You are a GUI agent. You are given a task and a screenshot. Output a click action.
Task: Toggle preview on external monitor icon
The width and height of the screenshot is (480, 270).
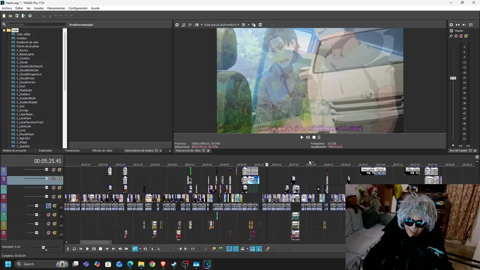click(x=183, y=25)
